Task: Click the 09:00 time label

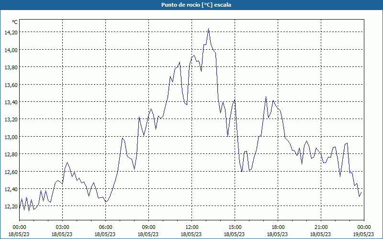Action: 148,228
